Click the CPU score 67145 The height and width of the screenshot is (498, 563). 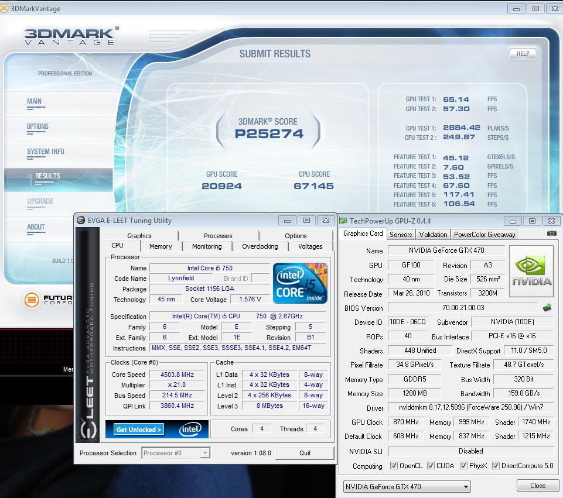click(314, 186)
